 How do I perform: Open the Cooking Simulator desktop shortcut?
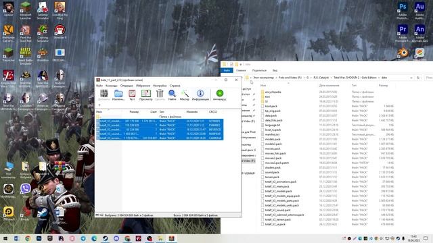tap(43, 33)
